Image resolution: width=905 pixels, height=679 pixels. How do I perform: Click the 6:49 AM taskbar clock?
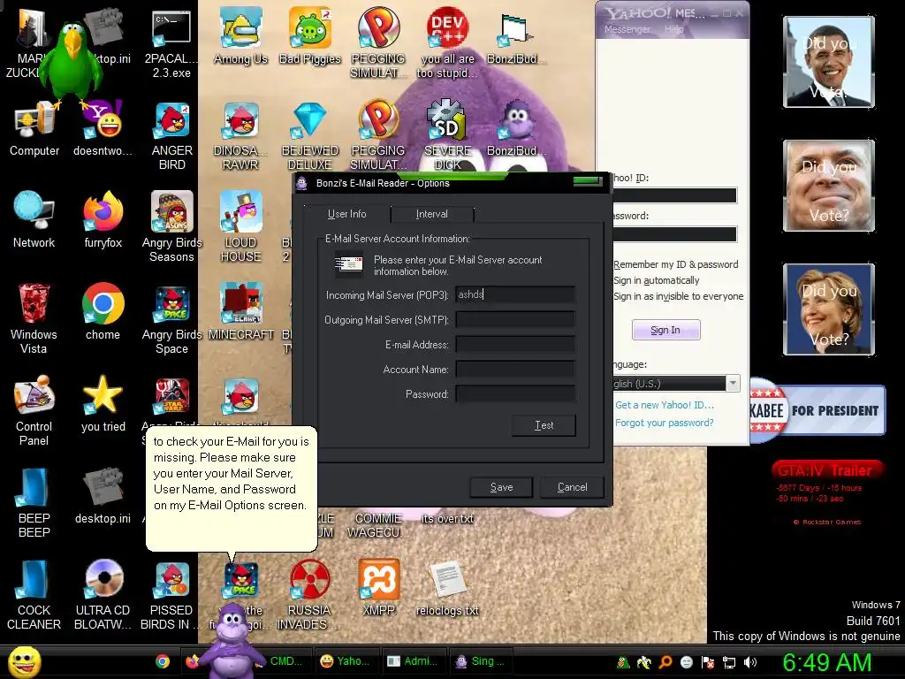[x=827, y=662]
